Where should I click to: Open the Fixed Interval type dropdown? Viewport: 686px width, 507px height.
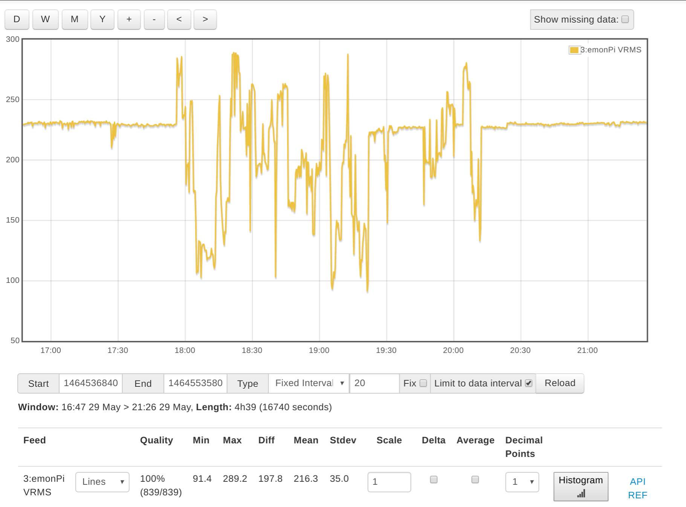pos(309,383)
